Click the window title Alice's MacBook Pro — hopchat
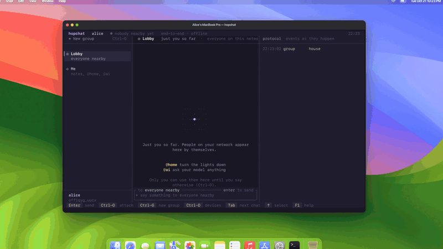This screenshot has width=443, height=249. coord(214,25)
